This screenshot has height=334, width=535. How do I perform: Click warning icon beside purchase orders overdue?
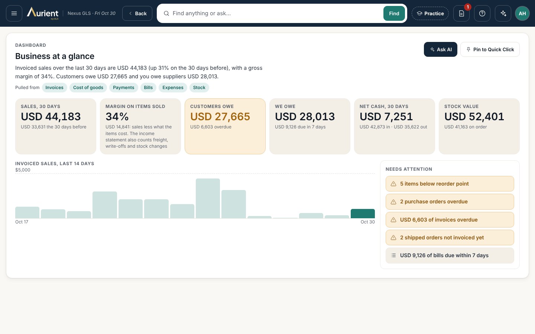[x=393, y=202]
